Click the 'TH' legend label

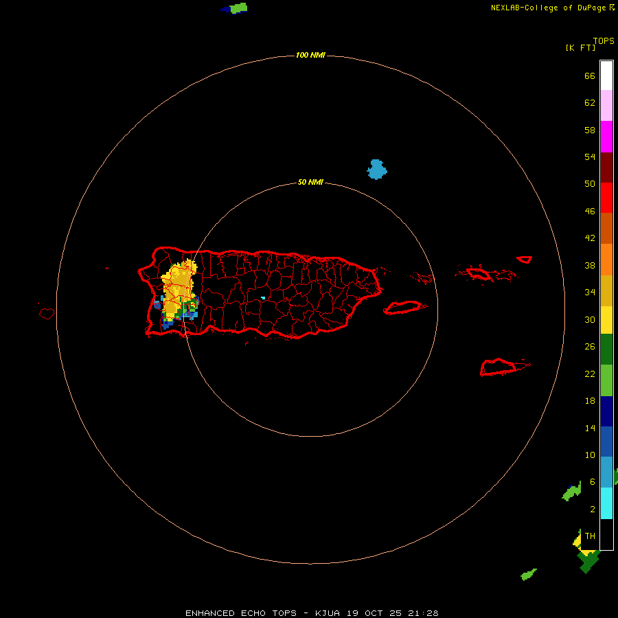(590, 536)
